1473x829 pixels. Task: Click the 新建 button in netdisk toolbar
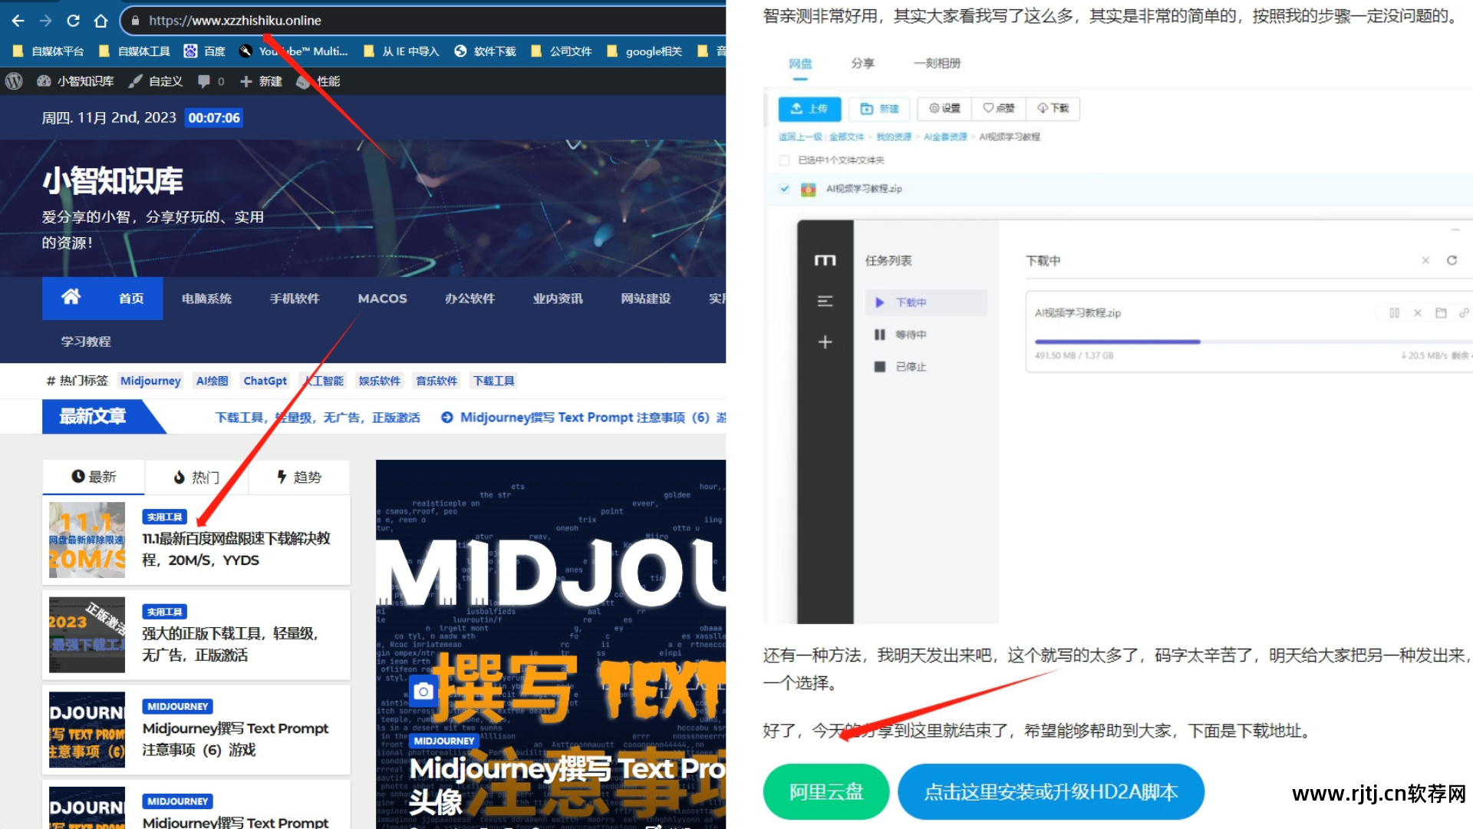pos(879,109)
